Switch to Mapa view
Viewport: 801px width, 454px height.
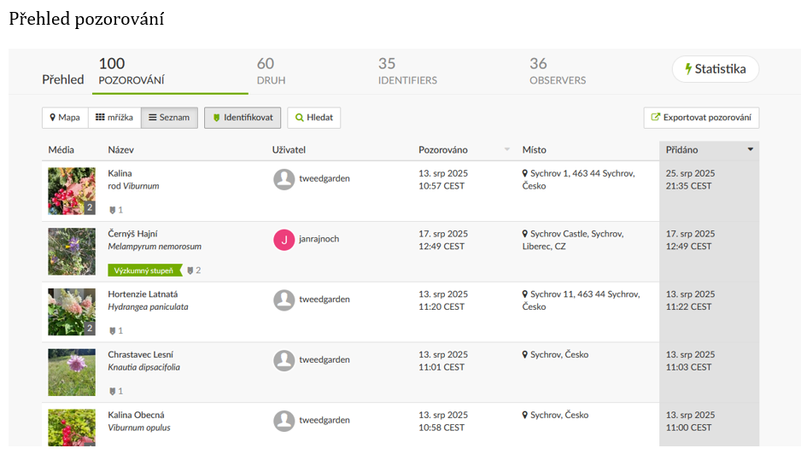tap(65, 118)
